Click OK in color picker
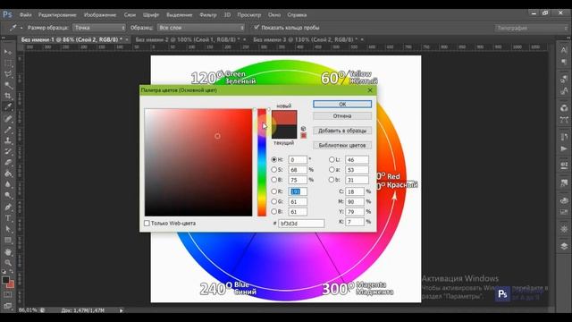 [342, 104]
